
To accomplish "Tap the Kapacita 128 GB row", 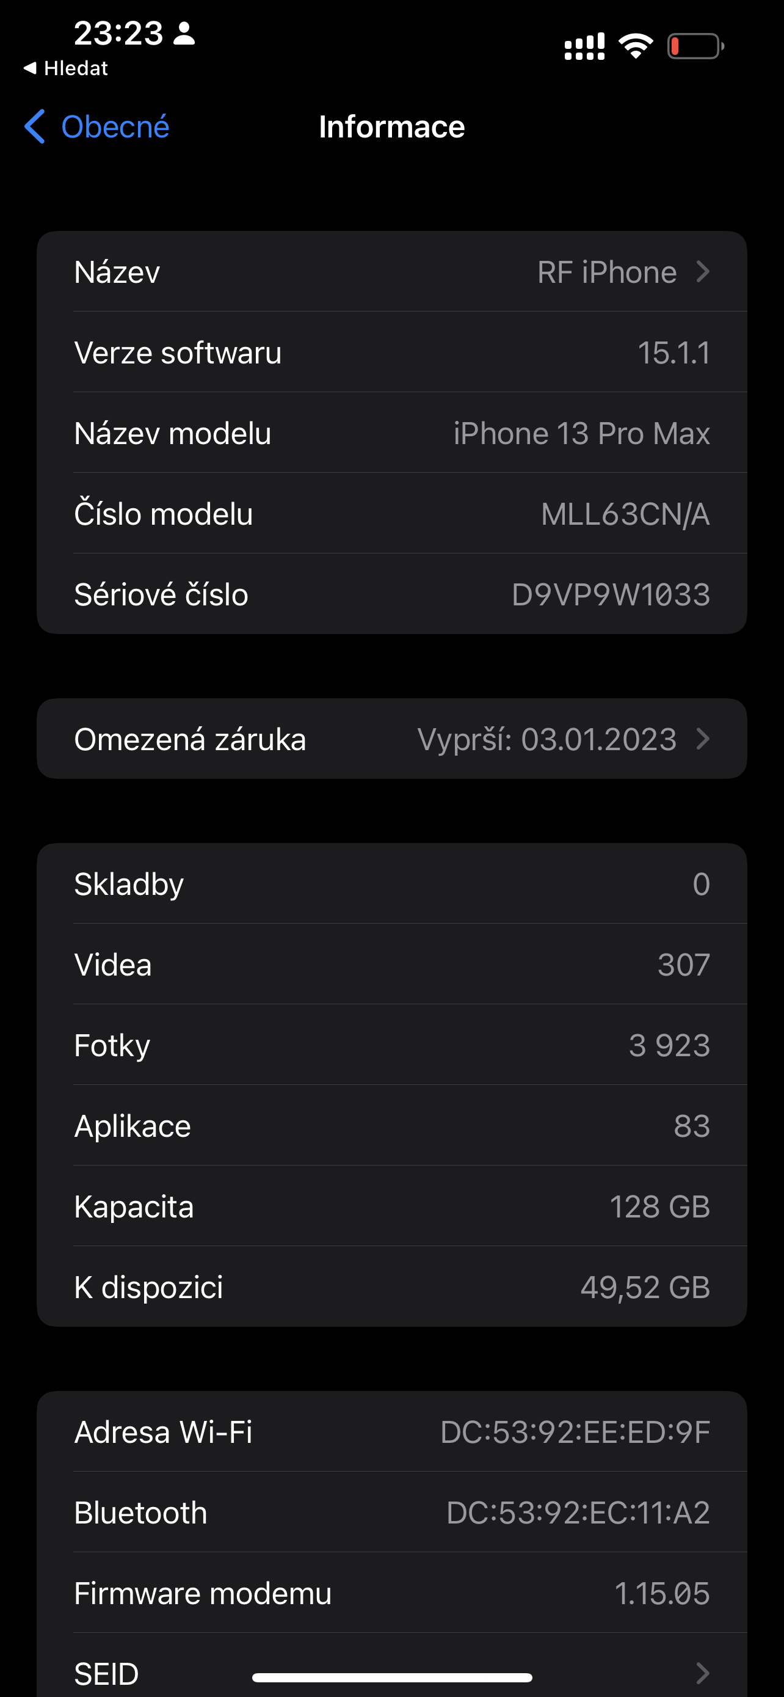I will pyautogui.click(x=391, y=1206).
